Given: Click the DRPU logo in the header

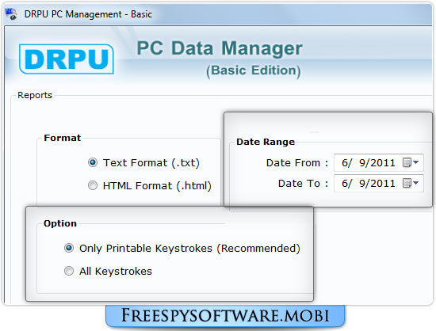Looking at the screenshot, I should [x=67, y=59].
